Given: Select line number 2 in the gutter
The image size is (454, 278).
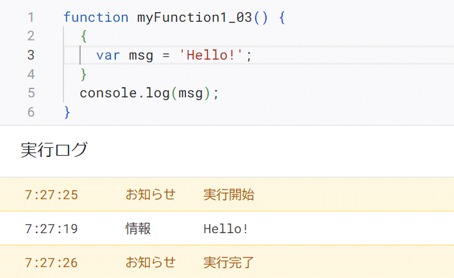Looking at the screenshot, I should tap(31, 36).
